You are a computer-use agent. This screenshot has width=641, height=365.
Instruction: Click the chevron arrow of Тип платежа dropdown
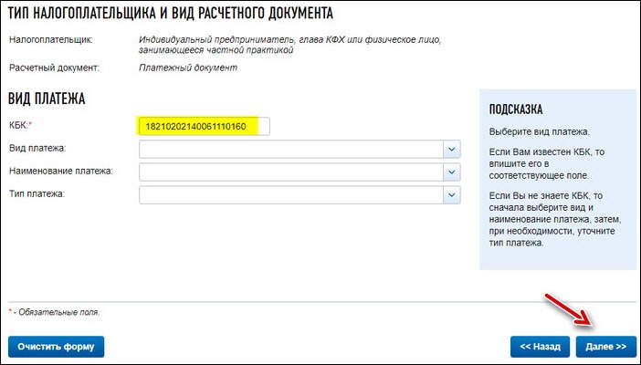click(x=452, y=195)
